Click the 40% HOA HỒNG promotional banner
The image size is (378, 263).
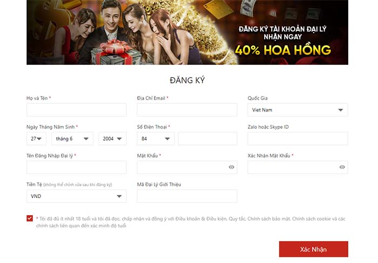click(x=187, y=32)
